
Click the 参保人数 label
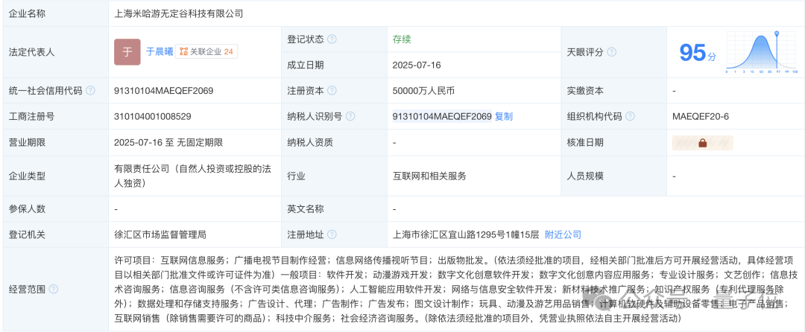(x=28, y=208)
